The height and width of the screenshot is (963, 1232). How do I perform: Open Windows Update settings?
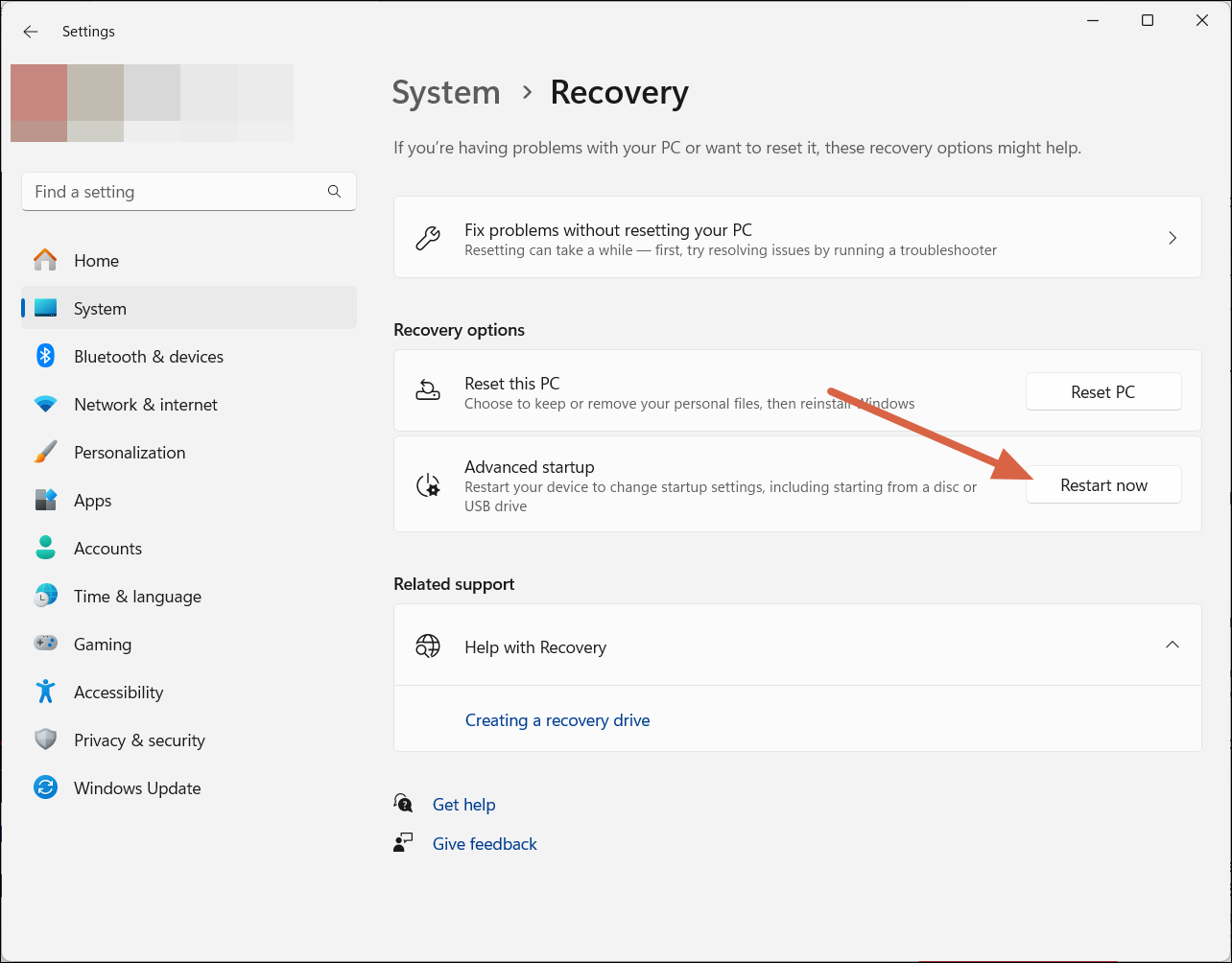pyautogui.click(x=137, y=787)
